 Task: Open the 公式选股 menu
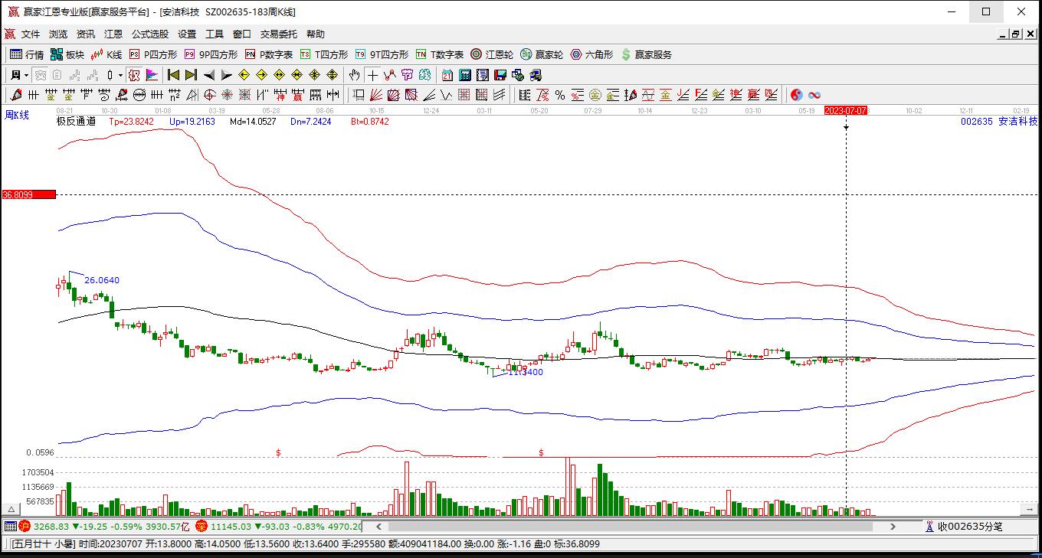(149, 34)
